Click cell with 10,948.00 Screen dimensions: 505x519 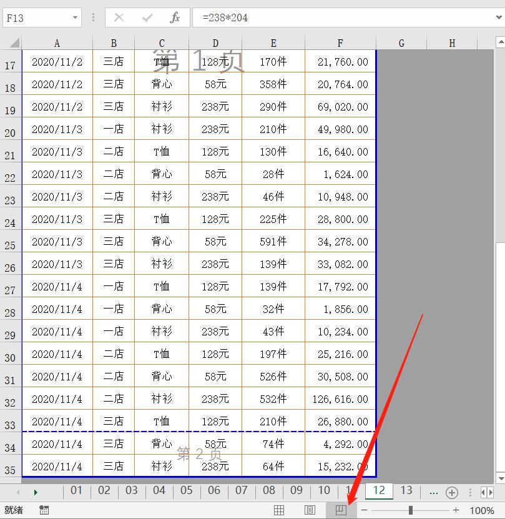(x=340, y=196)
